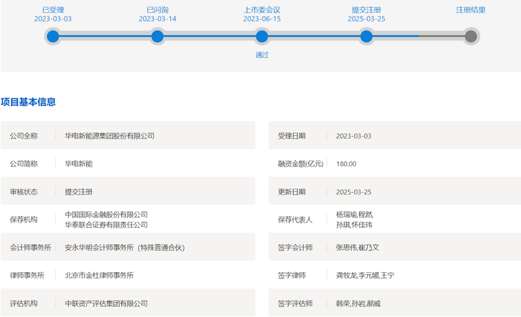Click law firm 北京市金杜律师事务所
This screenshot has width=521, height=317.
[99, 275]
